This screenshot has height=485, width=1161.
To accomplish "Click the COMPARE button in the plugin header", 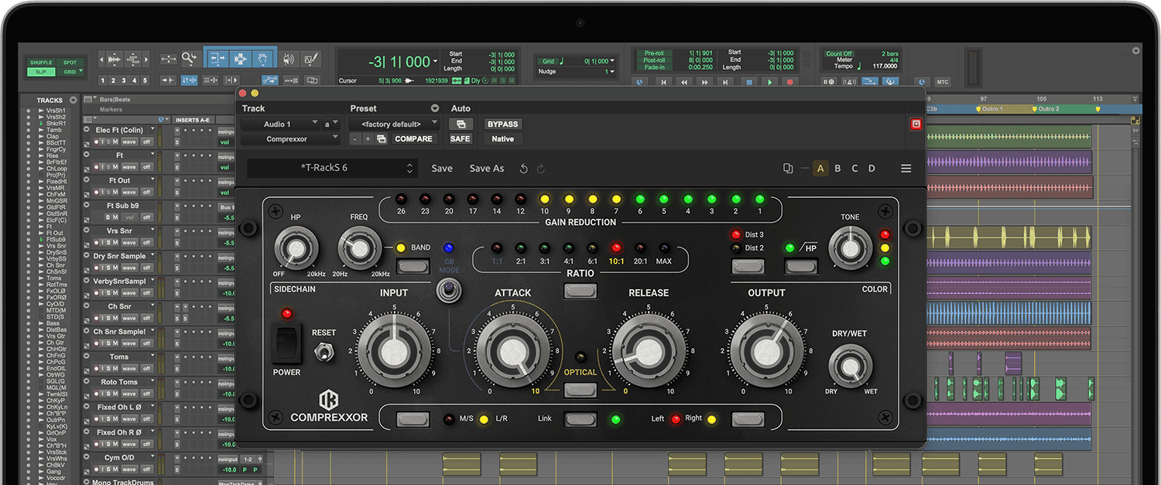I will click(413, 138).
